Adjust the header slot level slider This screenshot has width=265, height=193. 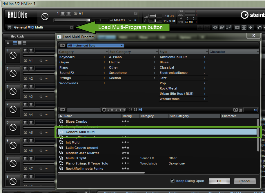(72, 20)
